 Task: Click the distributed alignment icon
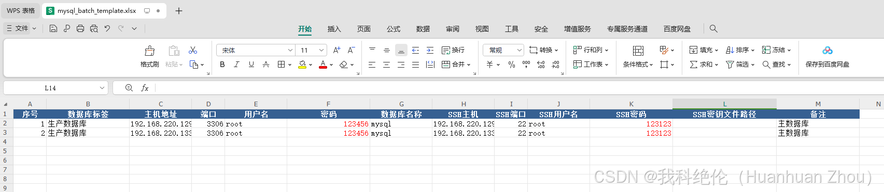click(x=430, y=65)
